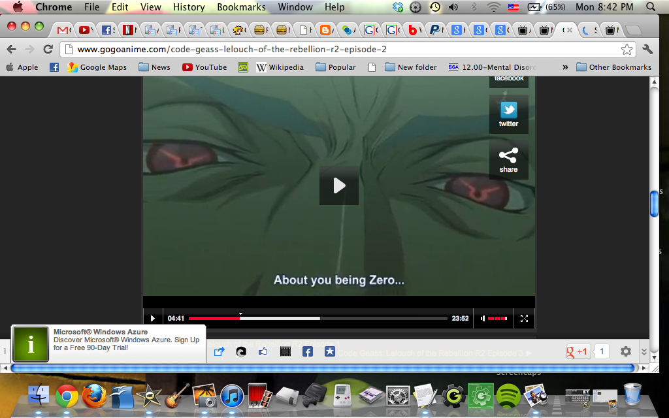Click the vertical scrollbar thumb
Viewport: 669px width, 418px height.
pyautogui.click(x=653, y=204)
